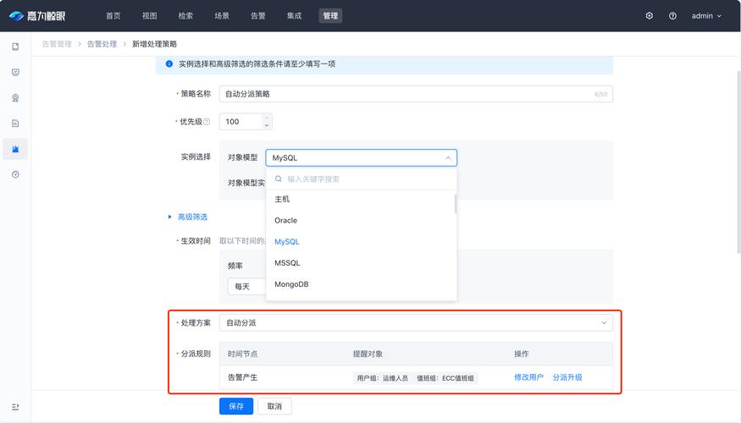Go to 告警处理 breadcrumb
The width and height of the screenshot is (741, 423).
pyautogui.click(x=102, y=44)
